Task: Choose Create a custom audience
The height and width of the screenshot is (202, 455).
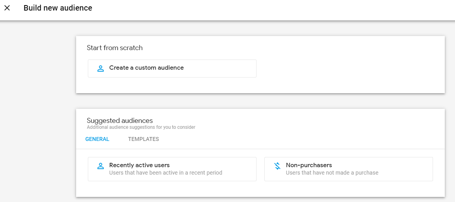Action: [146, 68]
